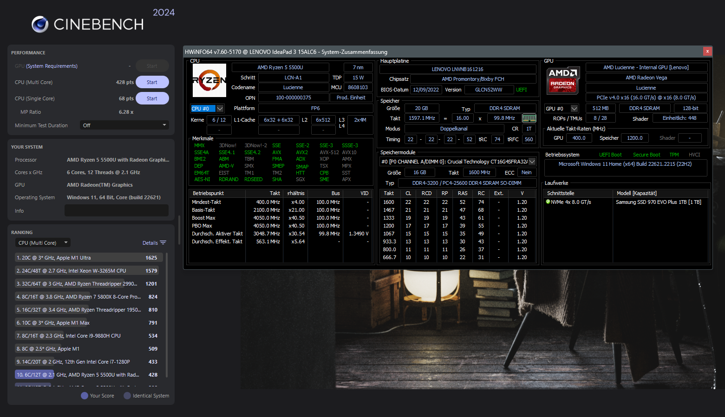
Task: Start the CPU Multi Core benchmark
Action: (152, 82)
